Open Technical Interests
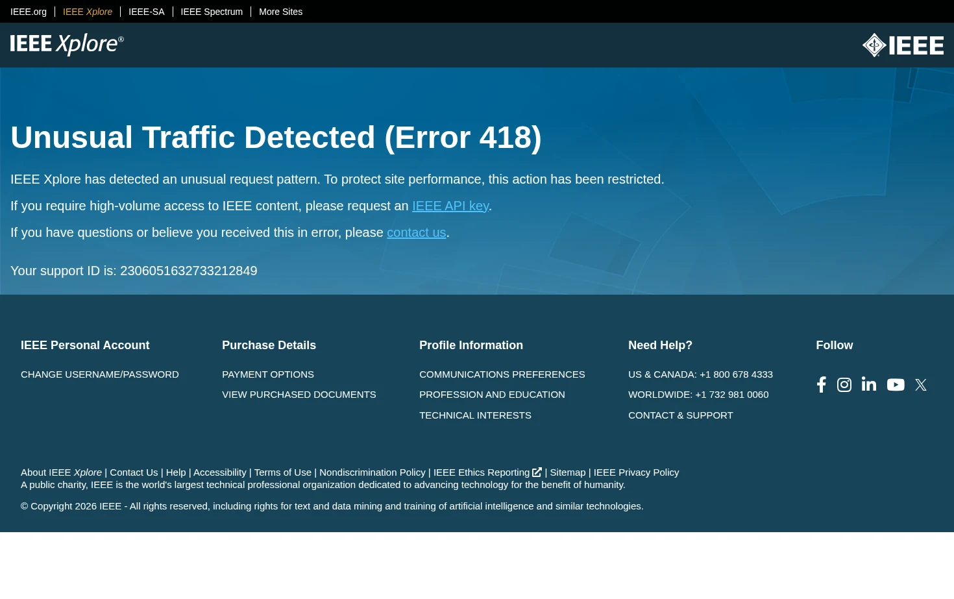 tap(475, 415)
